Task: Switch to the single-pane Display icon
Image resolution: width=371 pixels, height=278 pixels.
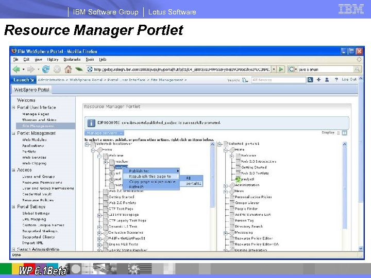Action: point(339,133)
